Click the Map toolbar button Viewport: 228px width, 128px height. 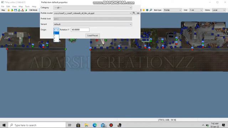click(3, 10)
